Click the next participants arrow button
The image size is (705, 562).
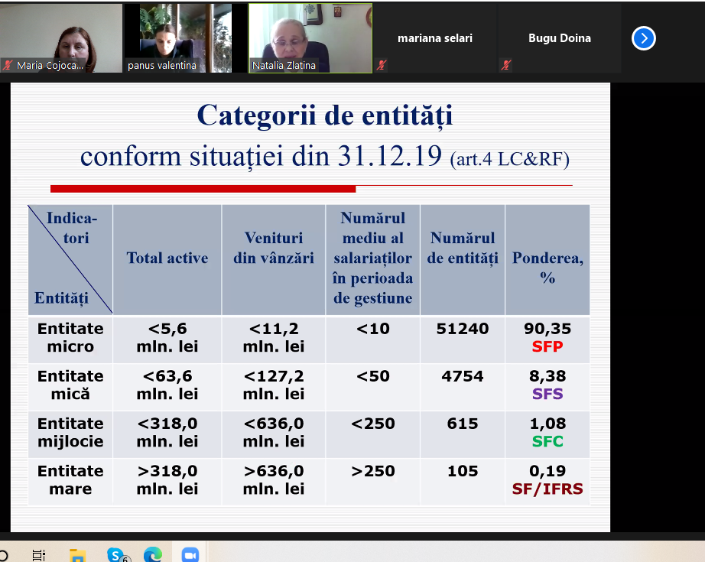pos(644,37)
